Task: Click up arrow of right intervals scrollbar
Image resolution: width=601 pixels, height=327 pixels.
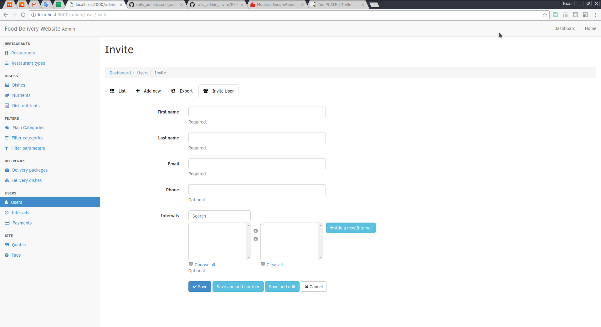Action: click(320, 225)
